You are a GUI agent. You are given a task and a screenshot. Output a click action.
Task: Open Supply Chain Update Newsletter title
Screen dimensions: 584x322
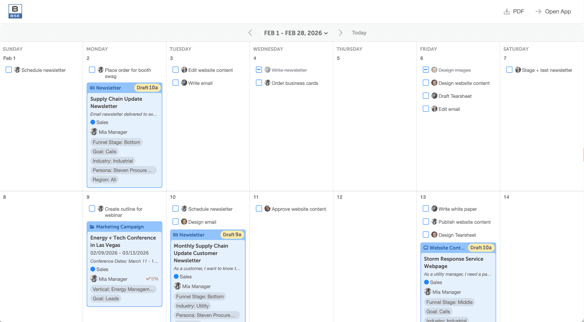[116, 102]
